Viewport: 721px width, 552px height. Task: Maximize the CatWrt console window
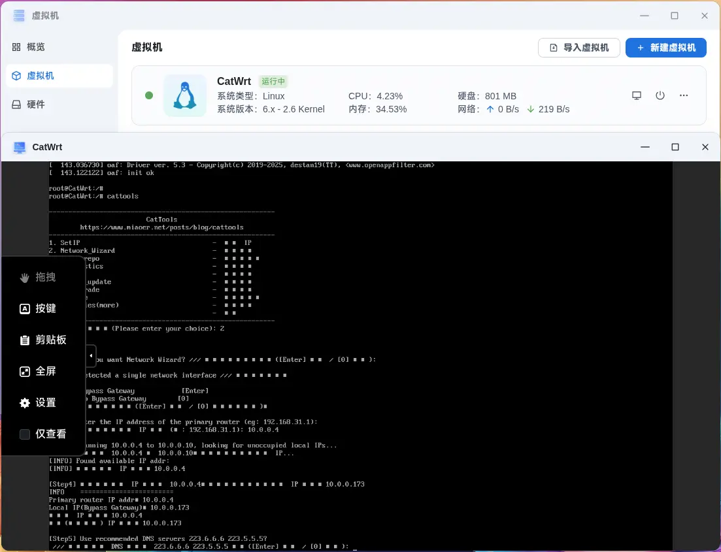pos(675,147)
